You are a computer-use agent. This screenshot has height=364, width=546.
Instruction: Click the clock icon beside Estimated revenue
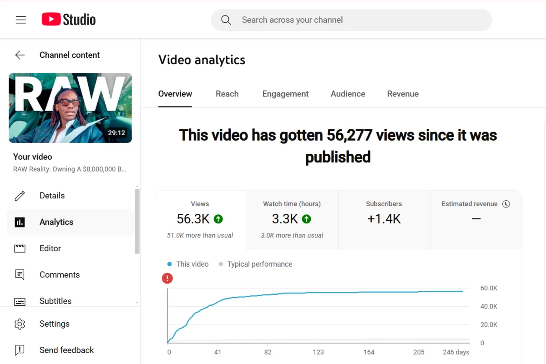[x=506, y=204]
